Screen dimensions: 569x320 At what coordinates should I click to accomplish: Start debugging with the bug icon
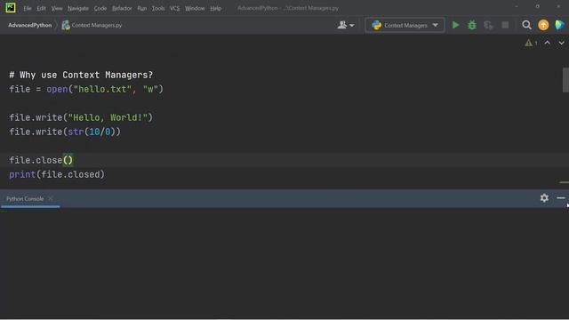coord(472,25)
